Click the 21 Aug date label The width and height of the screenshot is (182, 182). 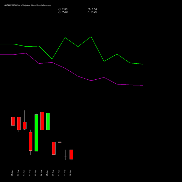[70, 173]
